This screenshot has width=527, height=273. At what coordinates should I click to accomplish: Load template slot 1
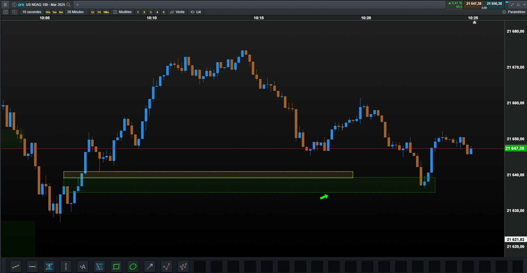tap(138, 12)
